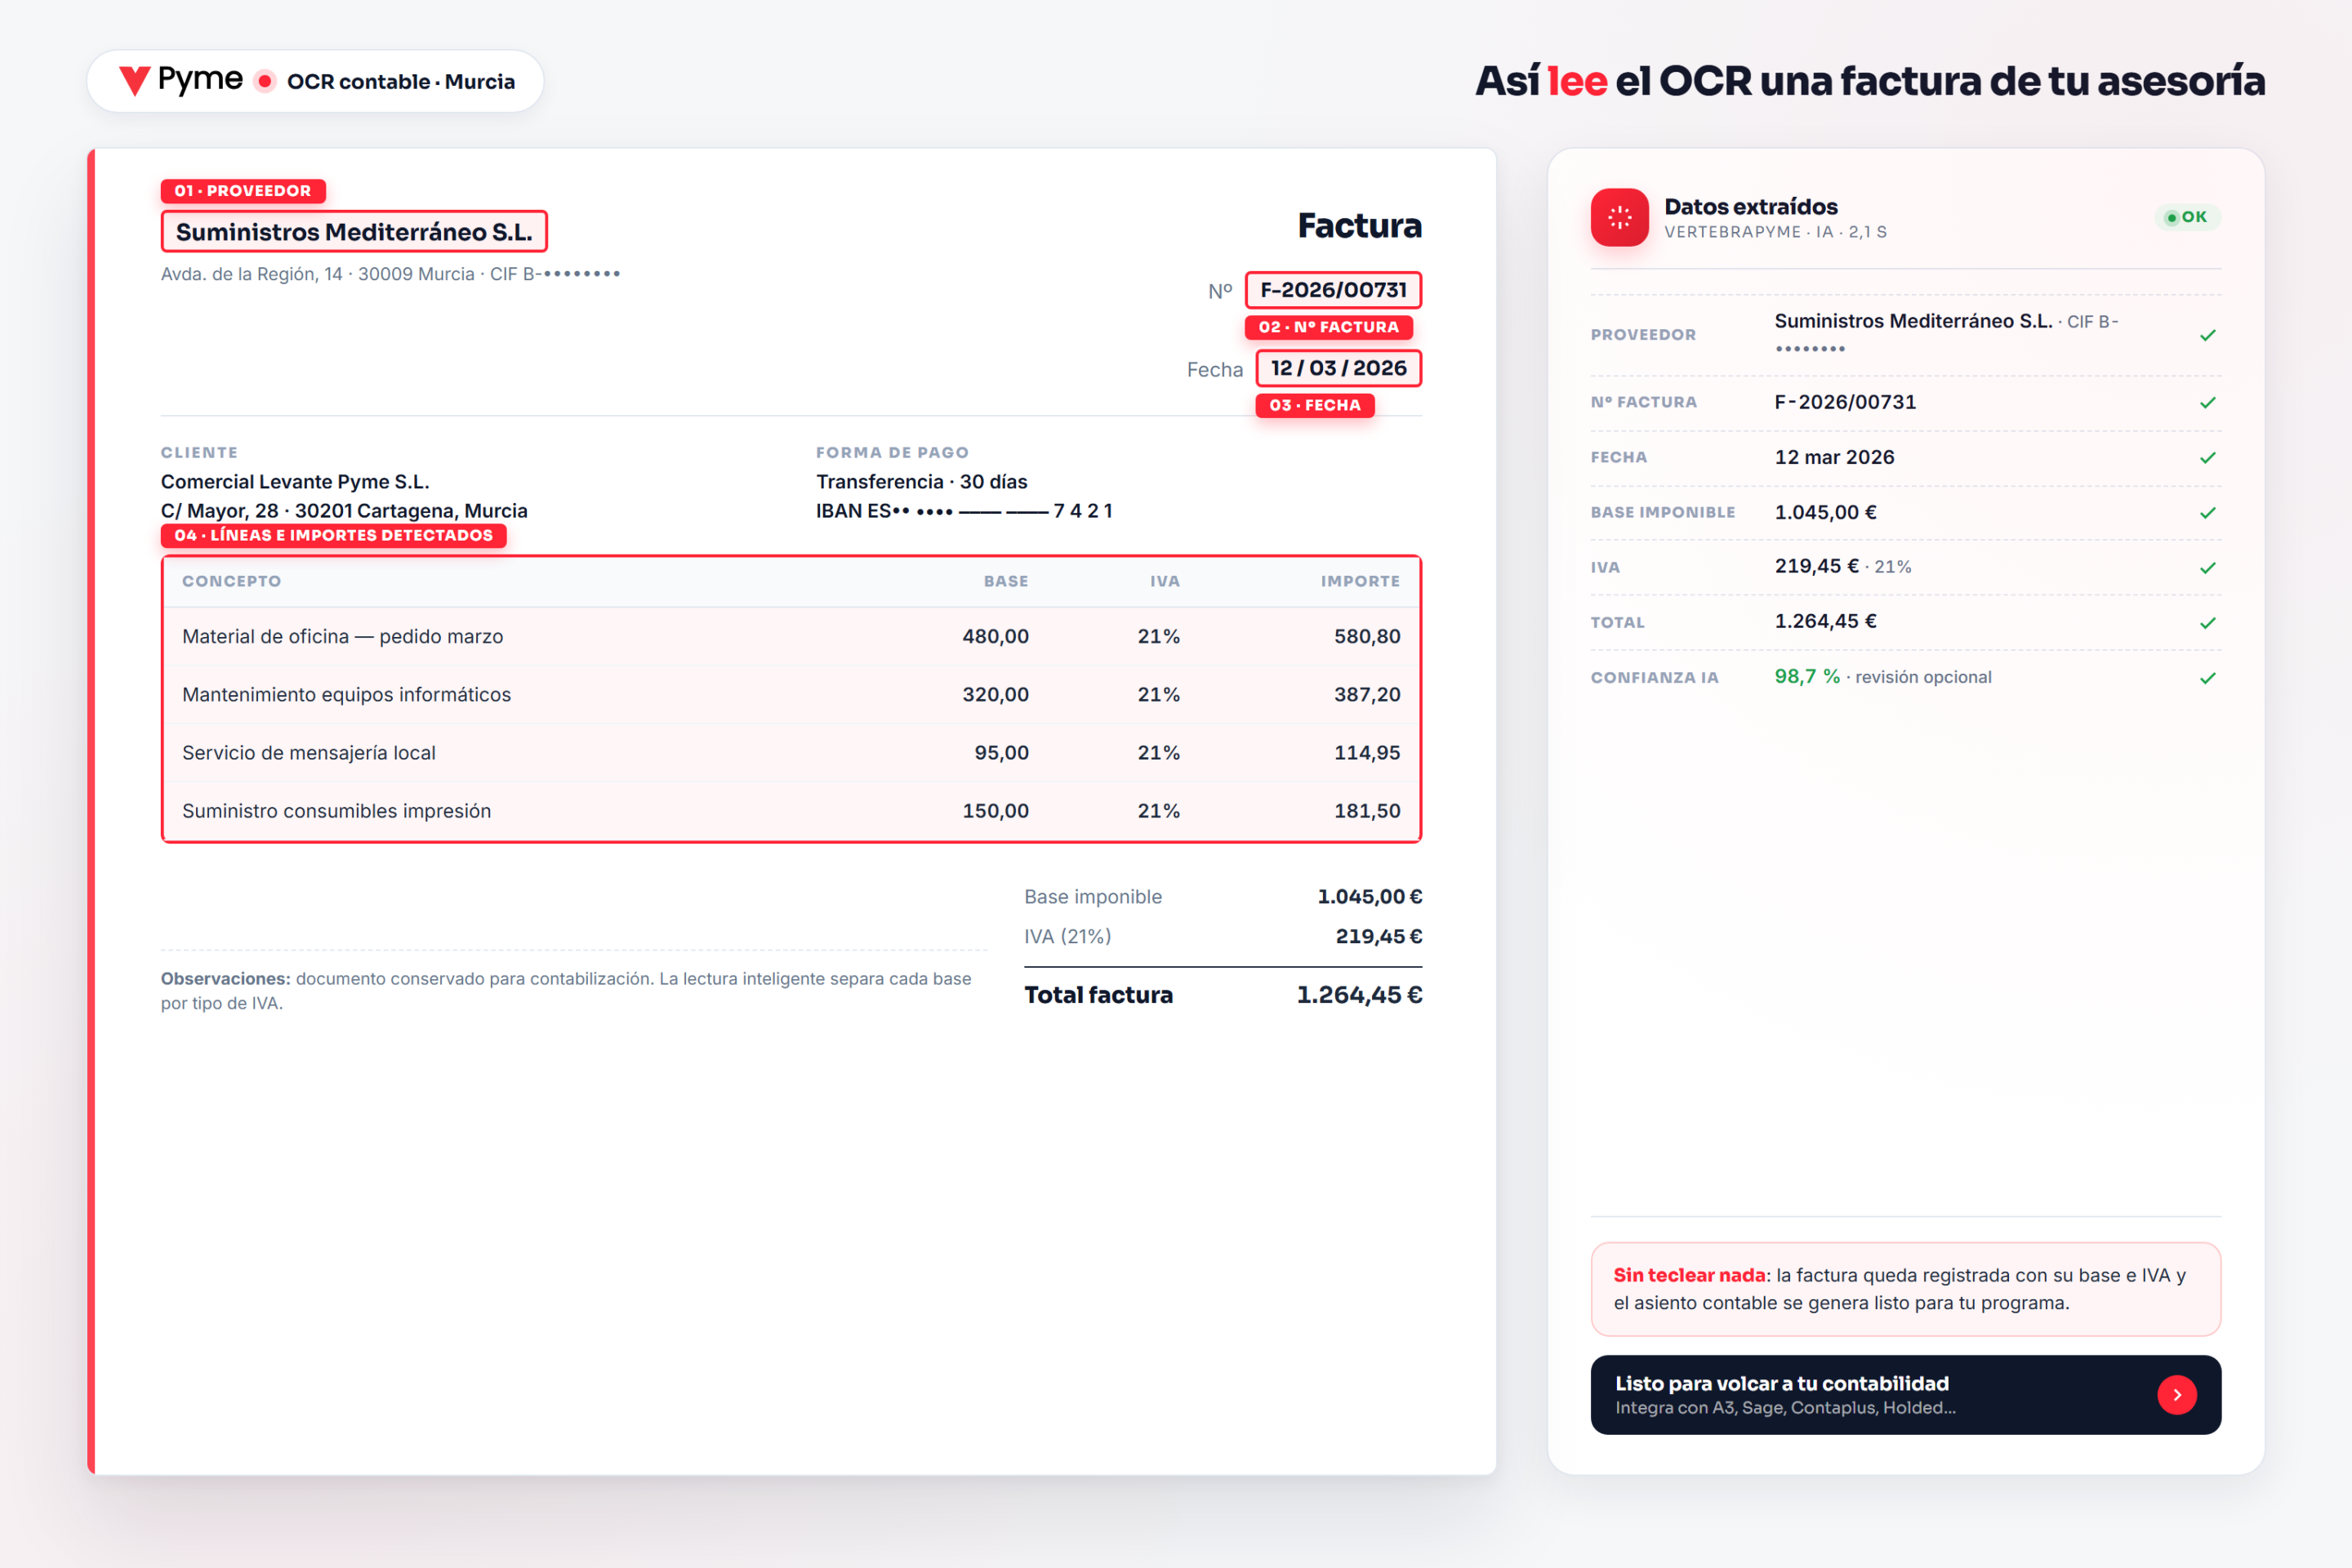Select the date field 12 / 03 / 2026

pyautogui.click(x=1338, y=368)
